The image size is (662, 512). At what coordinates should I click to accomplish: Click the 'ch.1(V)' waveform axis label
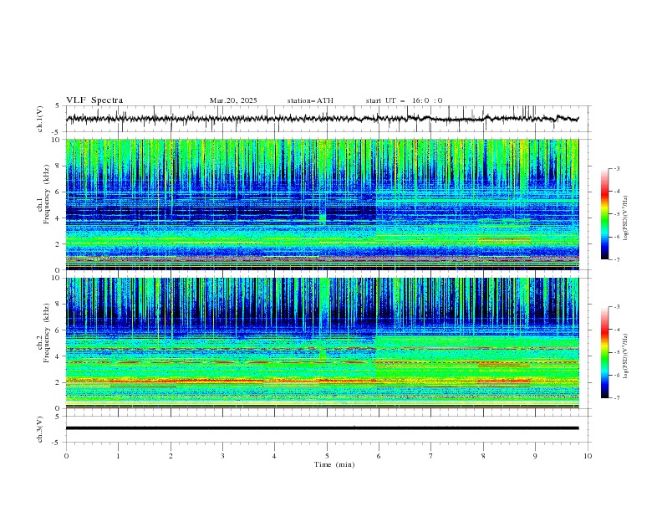click(40, 119)
